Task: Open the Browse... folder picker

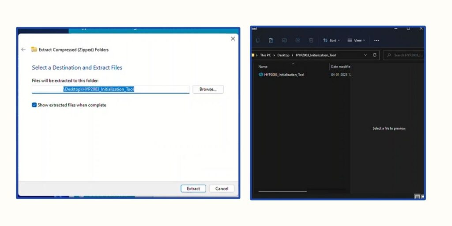Action: pyautogui.click(x=208, y=89)
